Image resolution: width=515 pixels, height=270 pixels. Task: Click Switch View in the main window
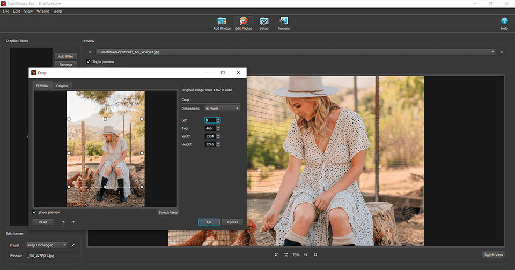click(494, 254)
